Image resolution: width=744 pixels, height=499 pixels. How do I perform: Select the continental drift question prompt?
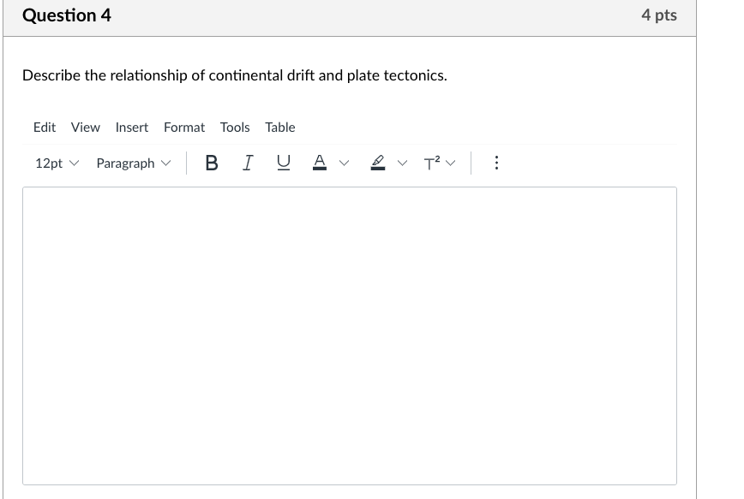(x=235, y=75)
